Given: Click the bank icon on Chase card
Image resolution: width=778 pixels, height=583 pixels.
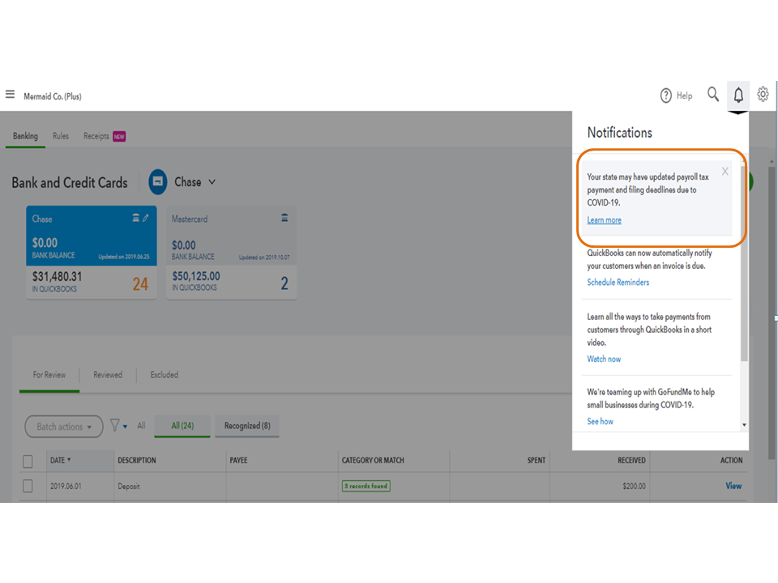Looking at the screenshot, I should point(135,218).
